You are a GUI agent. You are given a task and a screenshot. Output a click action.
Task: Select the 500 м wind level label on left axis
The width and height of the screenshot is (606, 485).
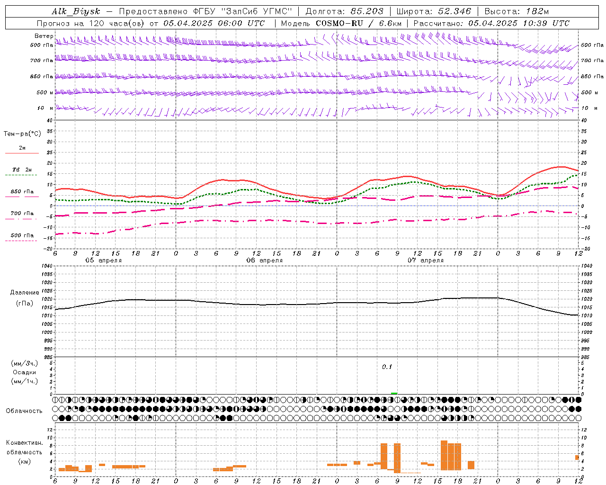[x=45, y=92]
